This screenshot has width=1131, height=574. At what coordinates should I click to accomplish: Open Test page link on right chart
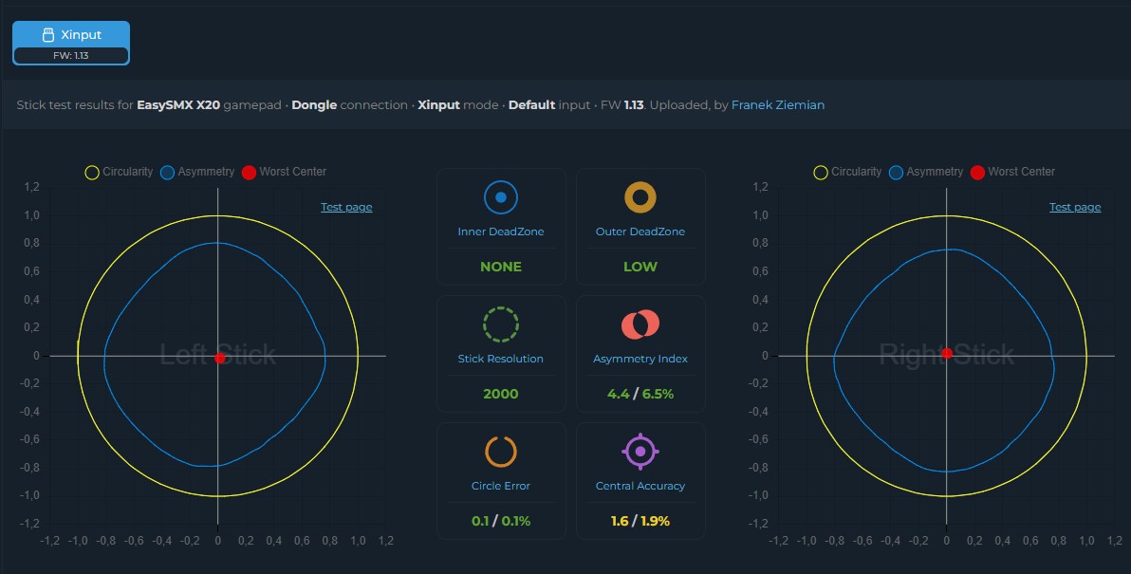coord(1075,207)
